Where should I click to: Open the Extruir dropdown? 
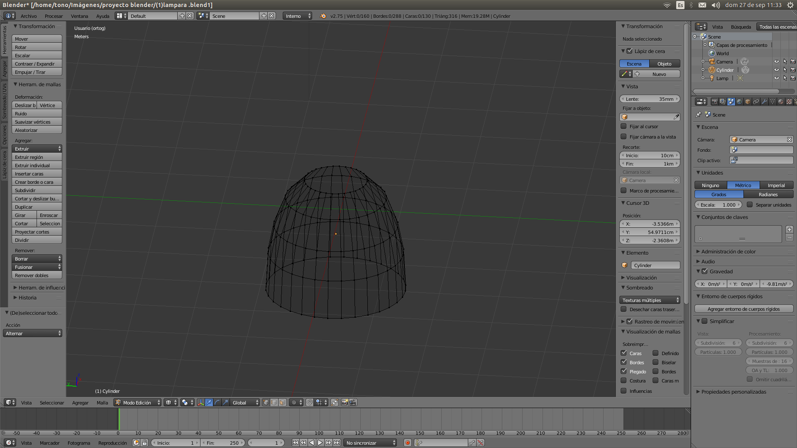(x=37, y=149)
